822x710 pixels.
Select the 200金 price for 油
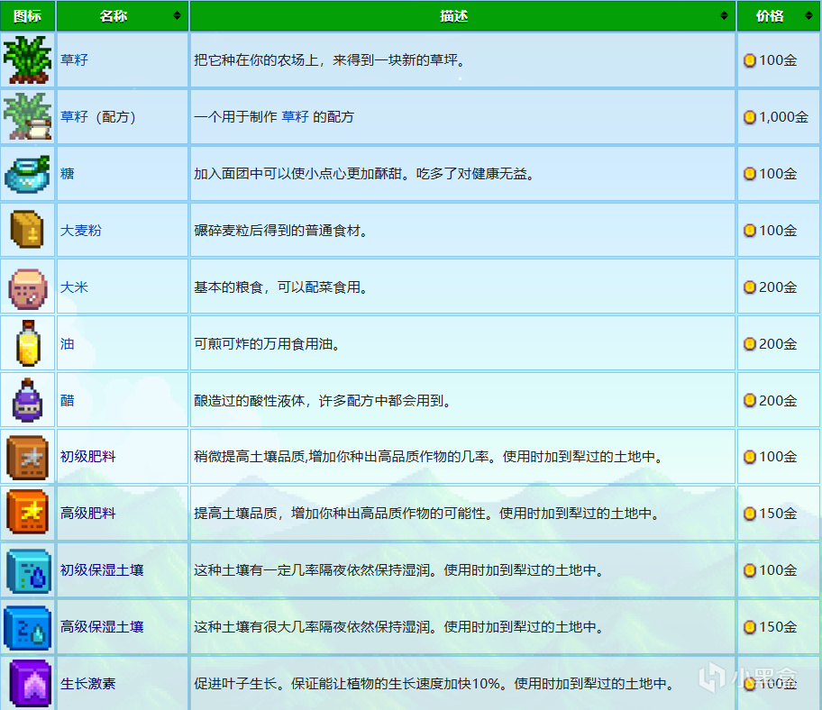click(778, 343)
